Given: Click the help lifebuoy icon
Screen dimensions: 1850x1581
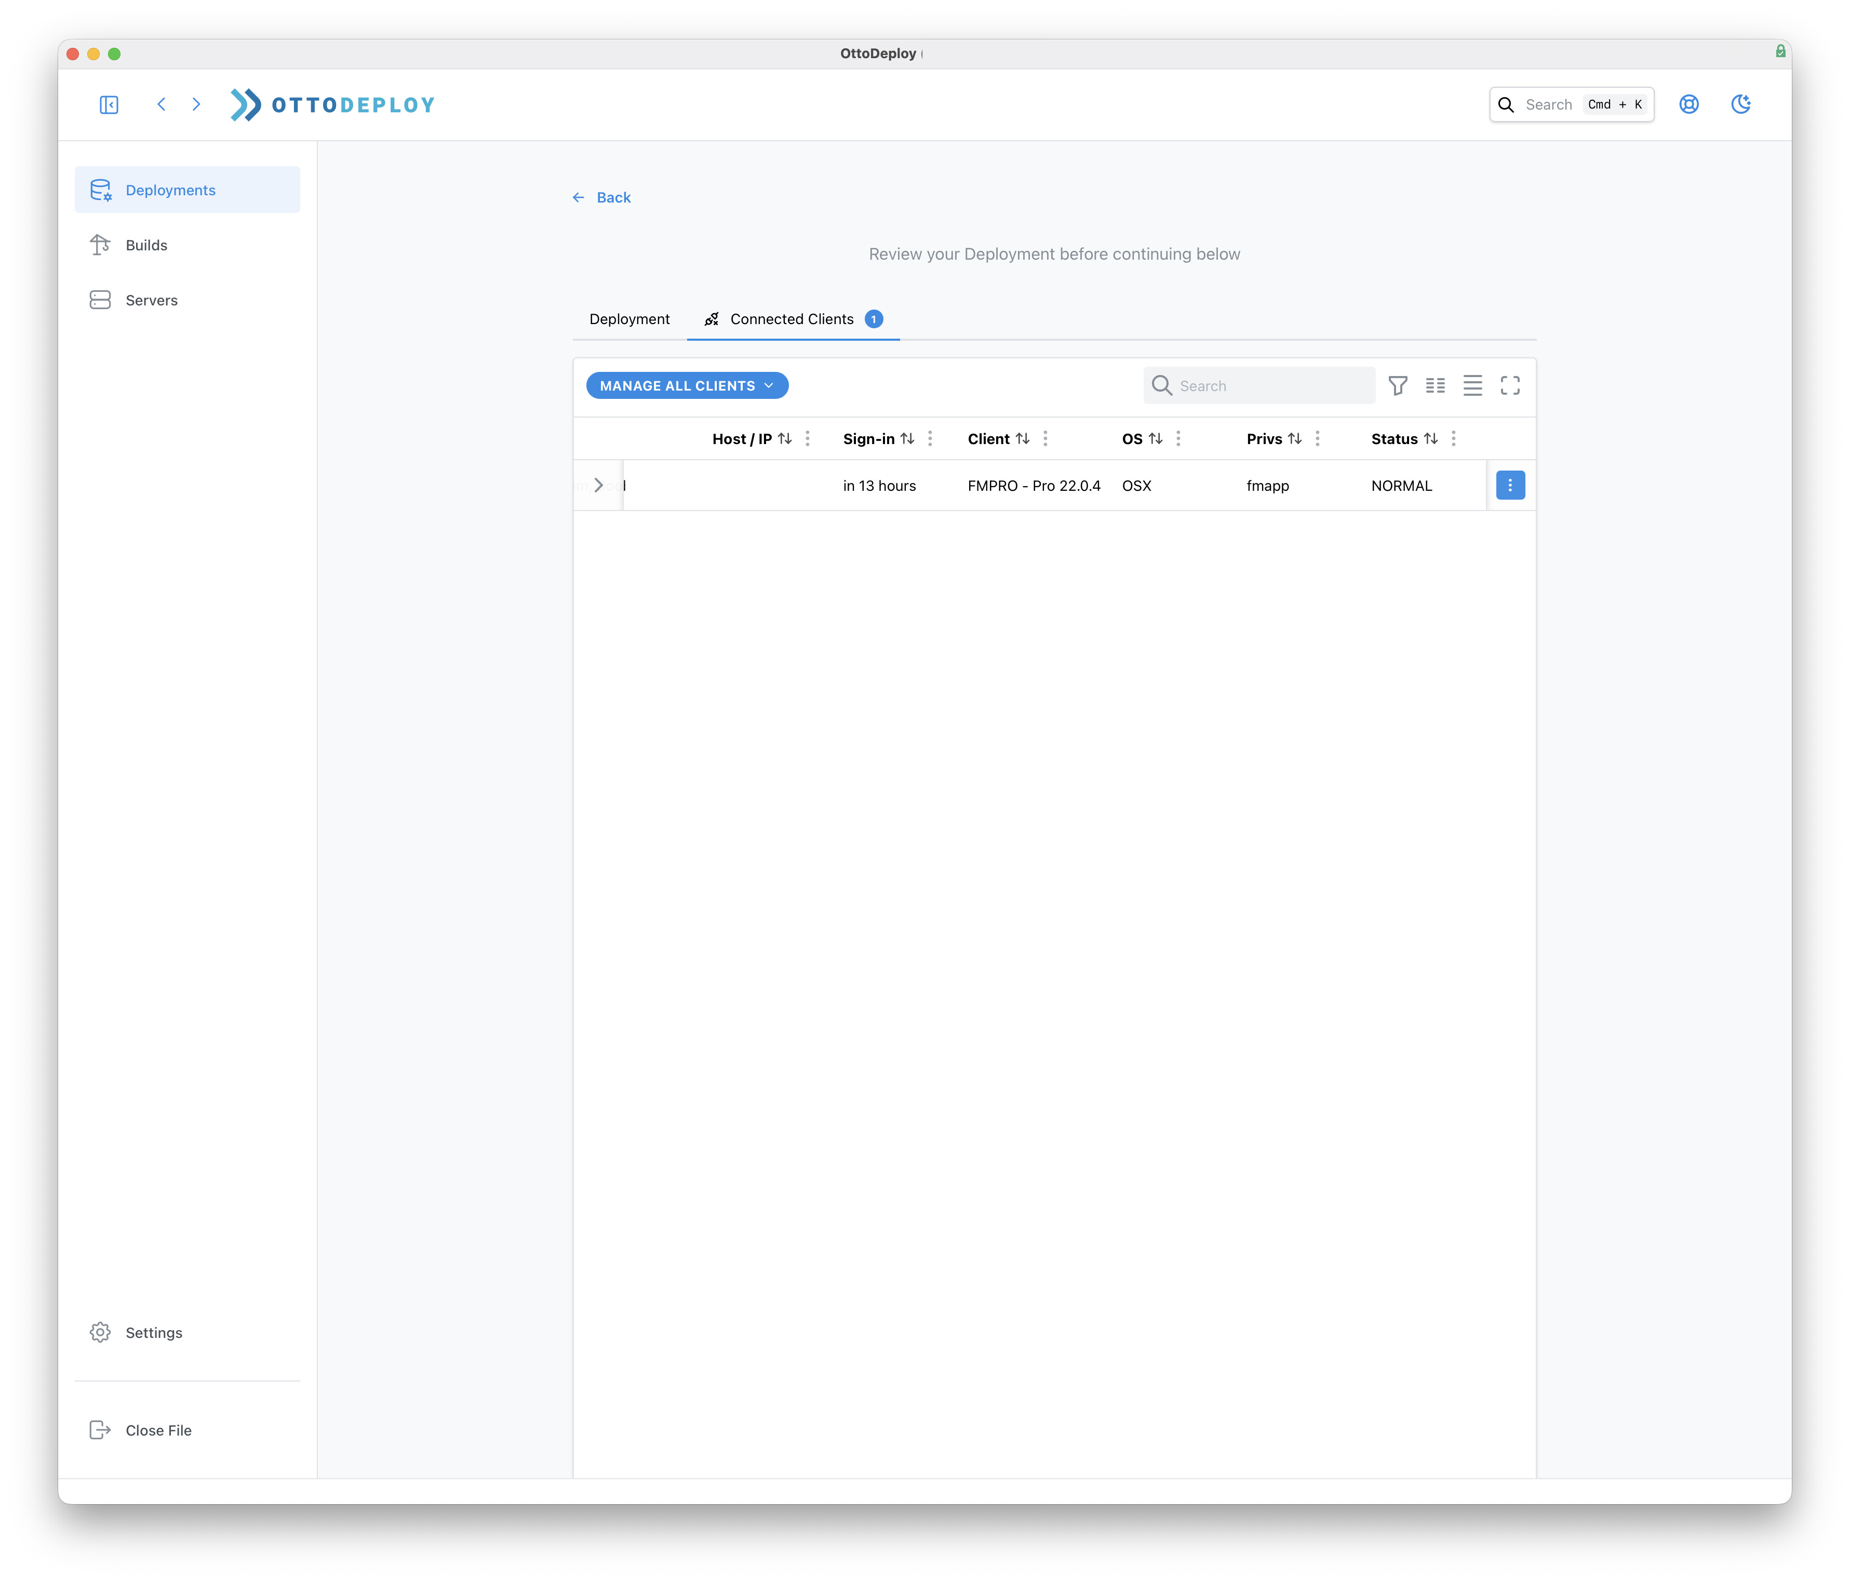Looking at the screenshot, I should 1688,104.
